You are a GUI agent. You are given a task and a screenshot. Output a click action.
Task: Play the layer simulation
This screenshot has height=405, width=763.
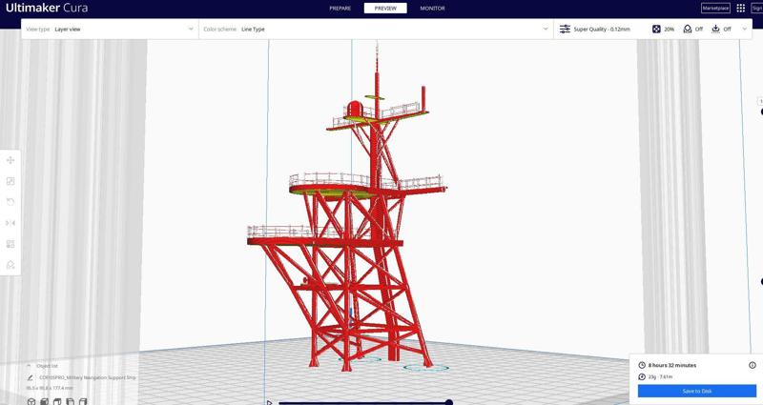tap(269, 402)
